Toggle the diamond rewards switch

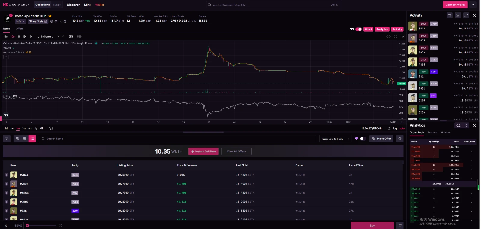[x=363, y=139]
